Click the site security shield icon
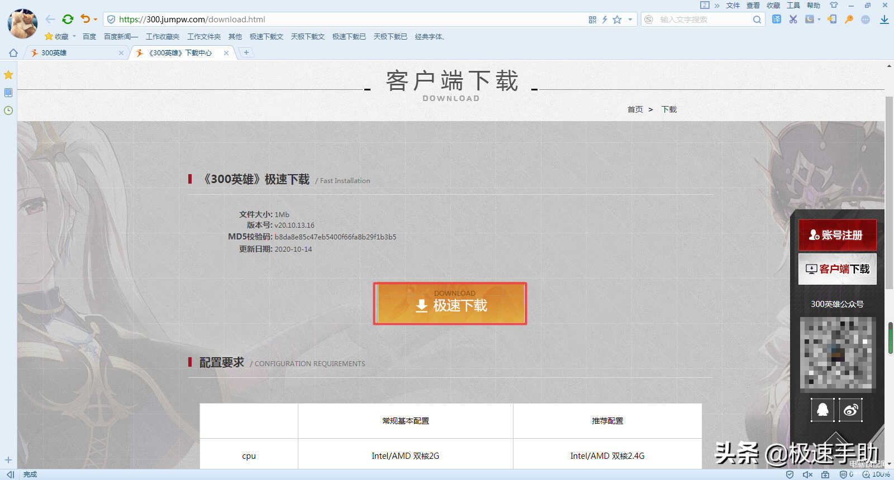 coord(111,20)
